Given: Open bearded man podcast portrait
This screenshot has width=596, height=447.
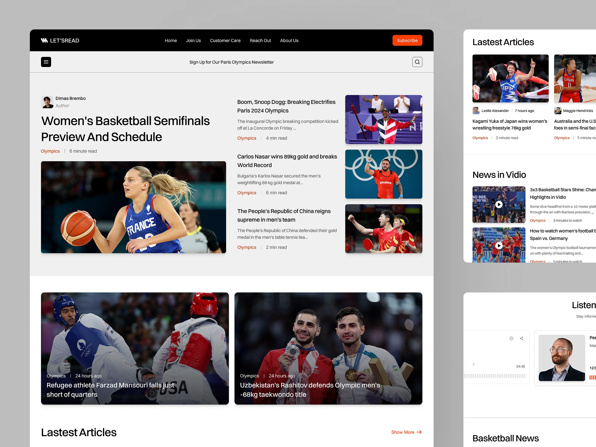Looking at the screenshot, I should pyautogui.click(x=562, y=358).
